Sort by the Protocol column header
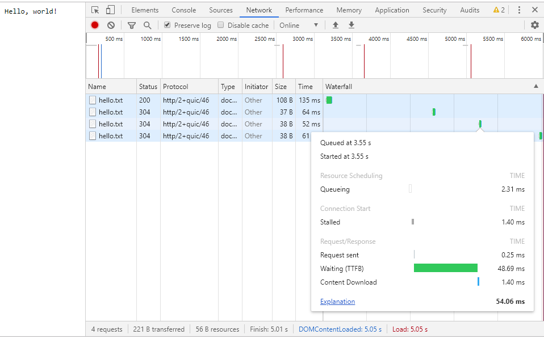Viewport: 544px width, 339px height. pos(190,87)
